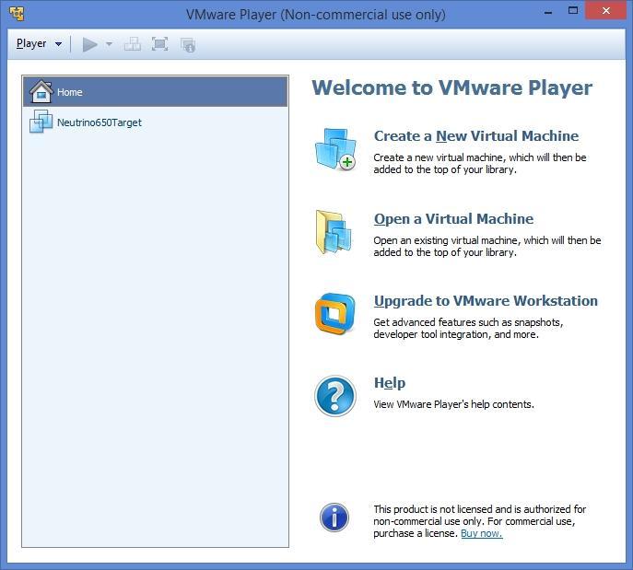The width and height of the screenshot is (633, 570).
Task: Click the Help link
Action: (x=390, y=383)
